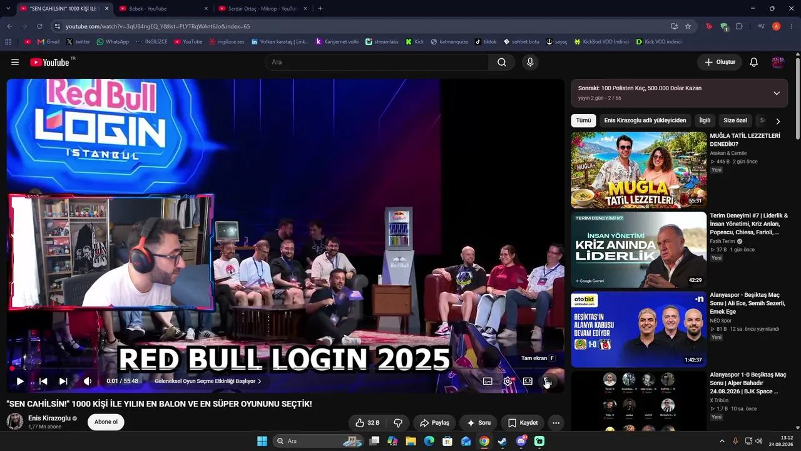Screen dimensions: 801x451
Task: Bookmark this page with star icon
Action: click(688, 26)
